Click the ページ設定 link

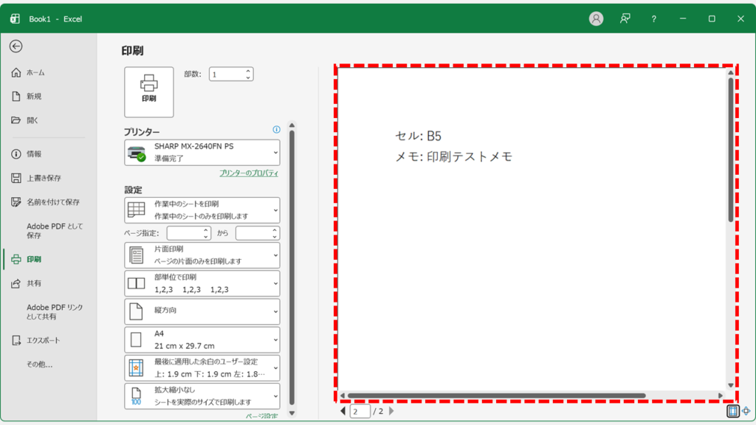click(262, 416)
